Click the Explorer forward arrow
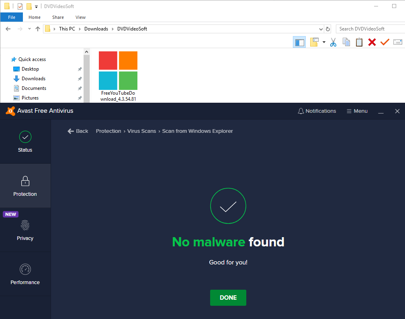Image resolution: width=405 pixels, height=319 pixels. click(20, 29)
